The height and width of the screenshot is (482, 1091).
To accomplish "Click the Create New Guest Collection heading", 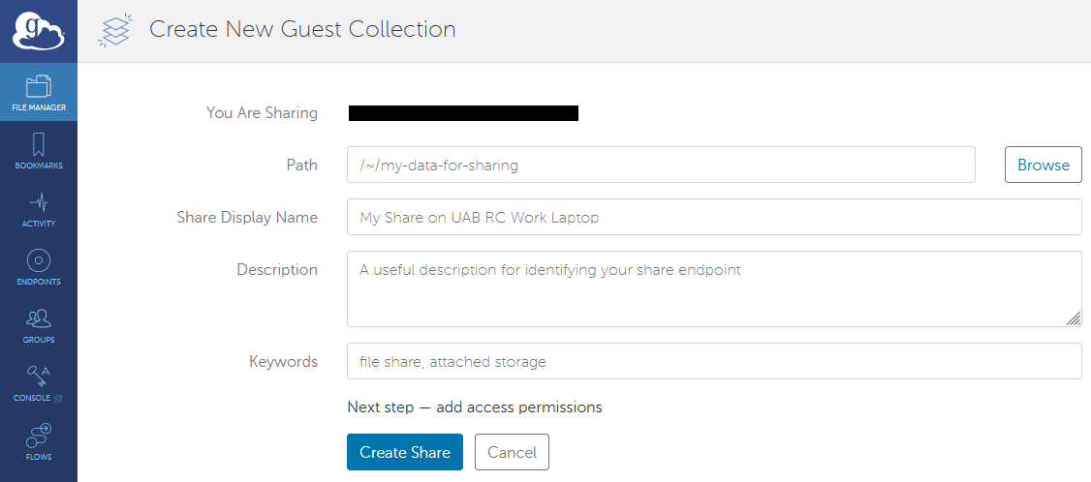I will (302, 29).
